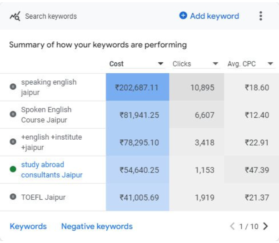Switch to the Keywords tab
This screenshot has height=243, width=279.
point(28,226)
